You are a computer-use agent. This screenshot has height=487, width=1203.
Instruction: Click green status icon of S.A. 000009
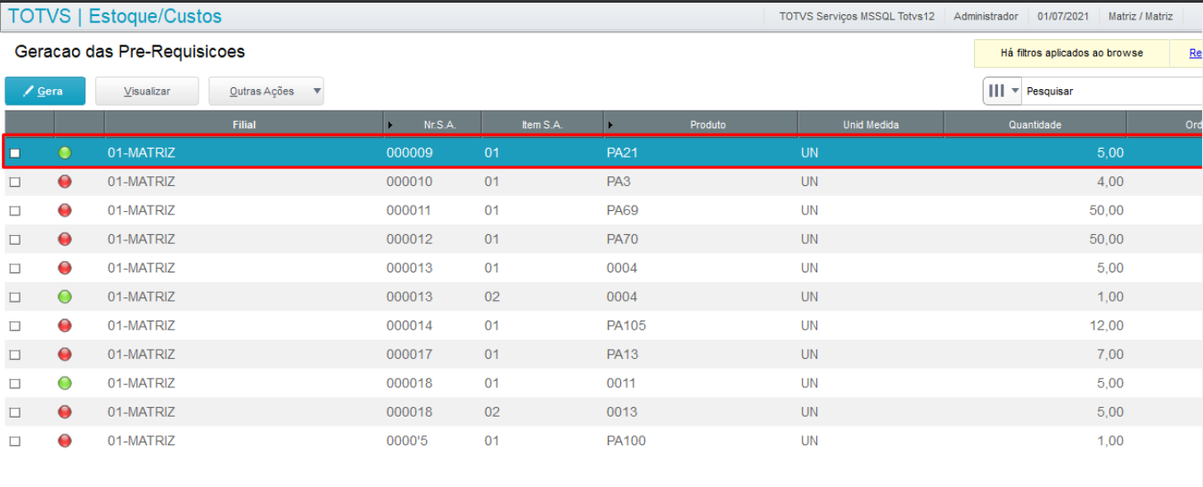64,153
